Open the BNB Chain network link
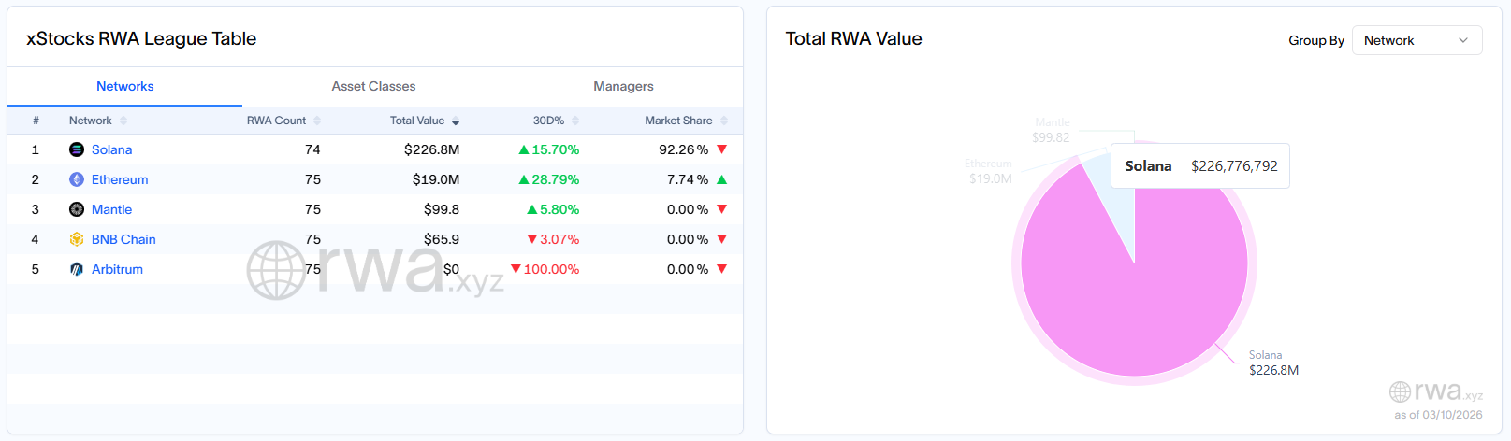 coord(123,239)
